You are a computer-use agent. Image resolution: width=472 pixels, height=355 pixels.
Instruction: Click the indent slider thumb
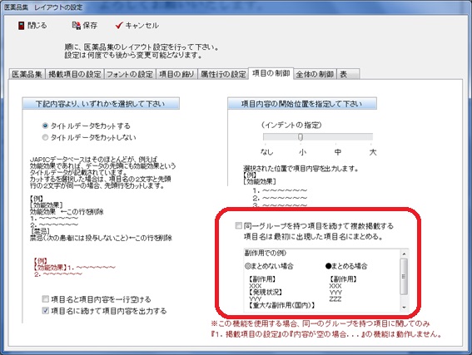[301, 137]
